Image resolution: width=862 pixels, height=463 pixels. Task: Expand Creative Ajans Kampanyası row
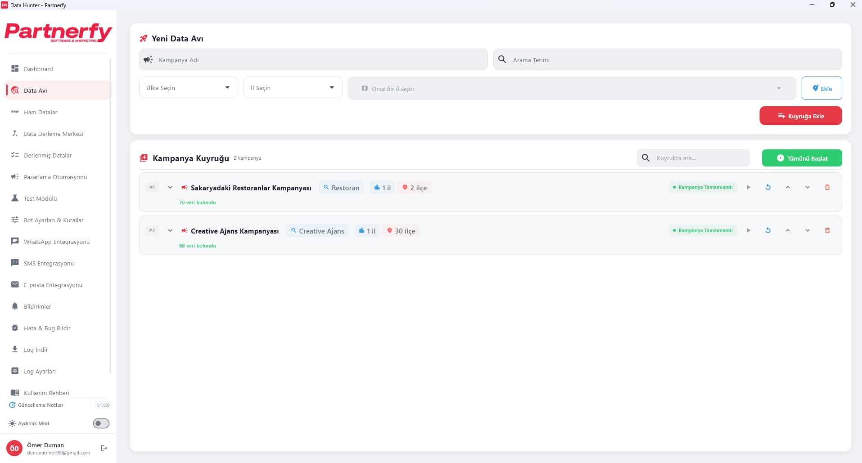tap(170, 230)
